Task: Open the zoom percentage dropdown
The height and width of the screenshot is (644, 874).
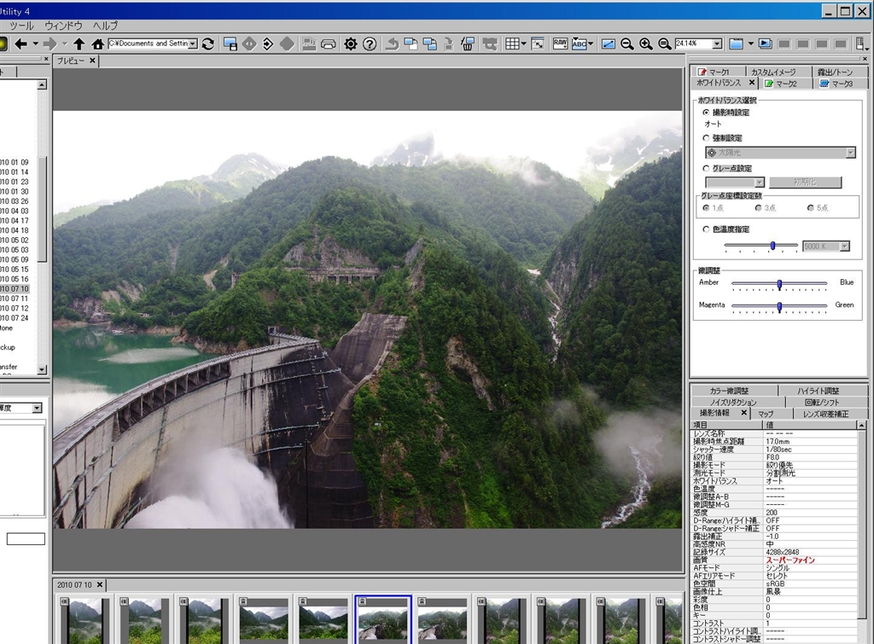Action: [x=716, y=44]
